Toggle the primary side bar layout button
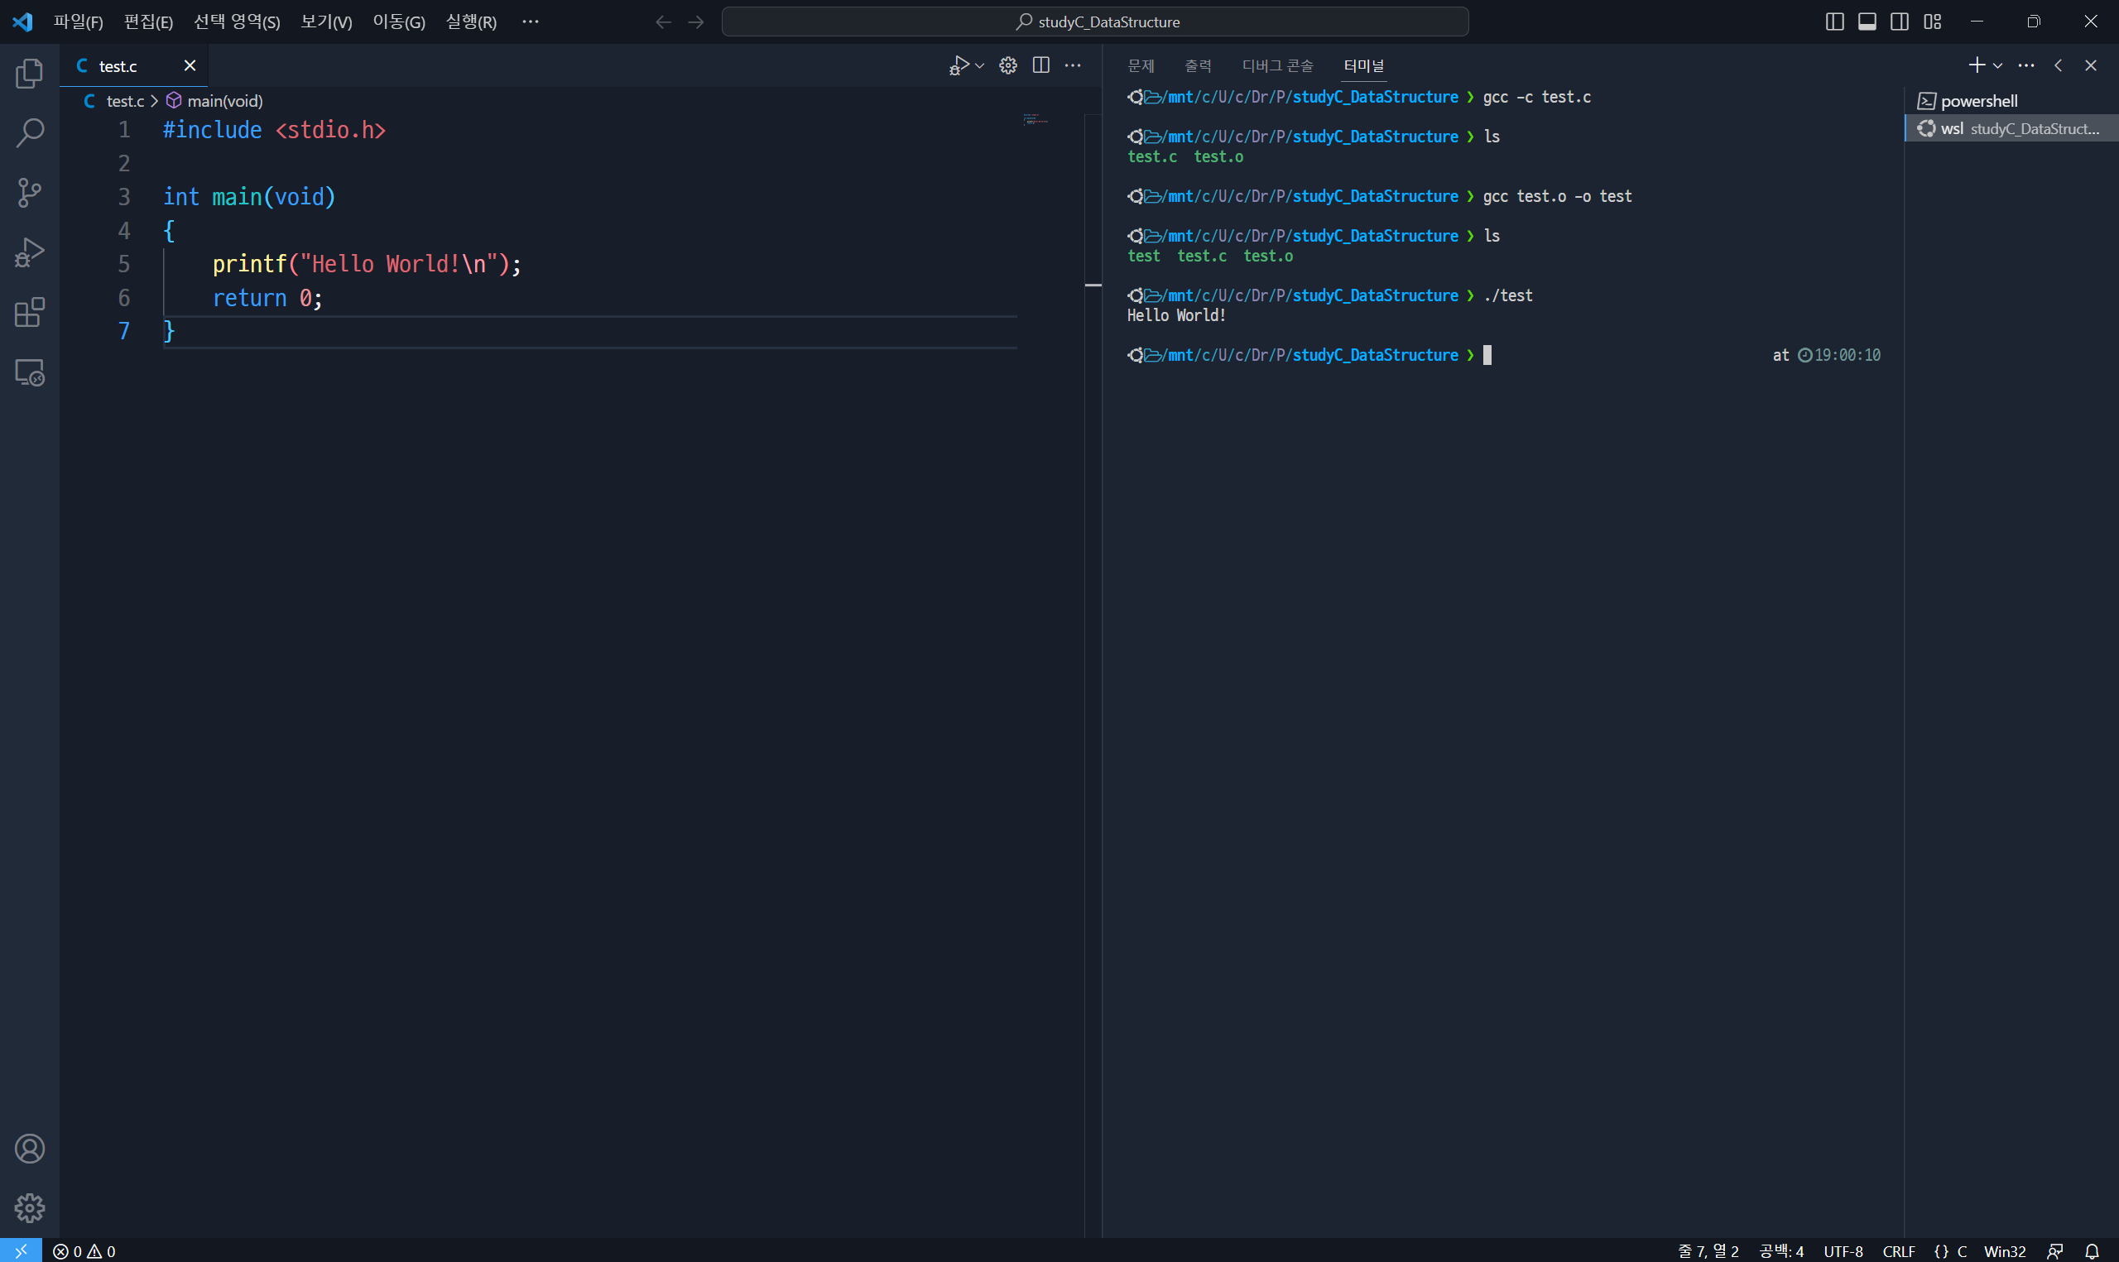Screen dimensions: 2119x1262 click(1834, 22)
